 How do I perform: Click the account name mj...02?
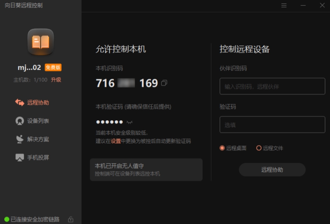(29, 67)
